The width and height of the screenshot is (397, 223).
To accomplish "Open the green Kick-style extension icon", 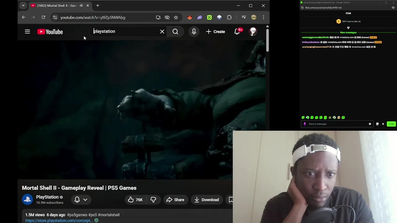I will click(x=209, y=17).
